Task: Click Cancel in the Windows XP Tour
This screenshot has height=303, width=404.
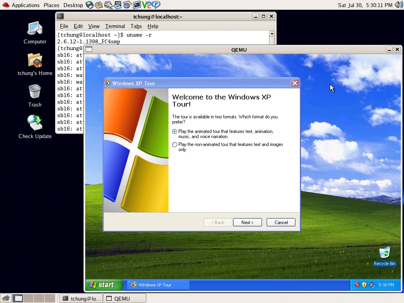Action: pos(281,223)
